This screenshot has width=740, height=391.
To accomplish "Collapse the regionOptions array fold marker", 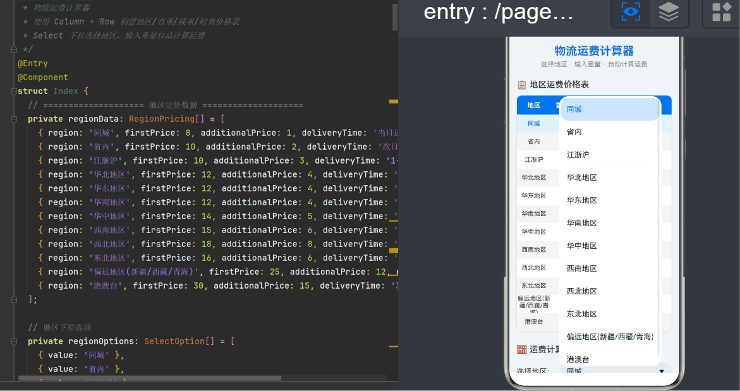I will [14, 341].
